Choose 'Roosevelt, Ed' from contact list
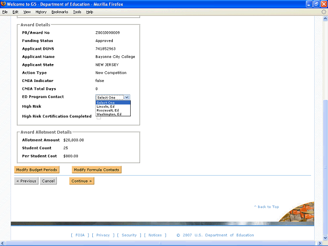The height and width of the screenshot is (246, 328). click(x=113, y=110)
